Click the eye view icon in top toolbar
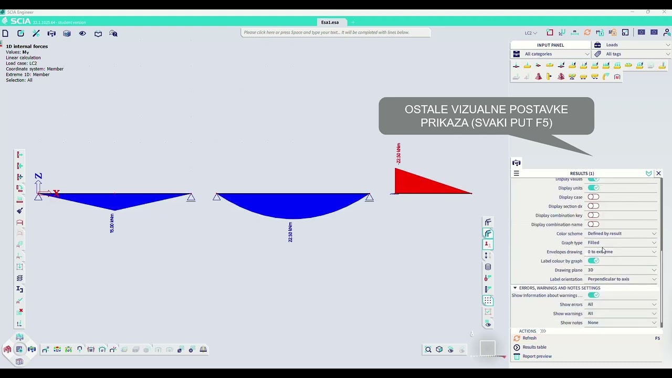The width and height of the screenshot is (672, 378). [x=82, y=33]
